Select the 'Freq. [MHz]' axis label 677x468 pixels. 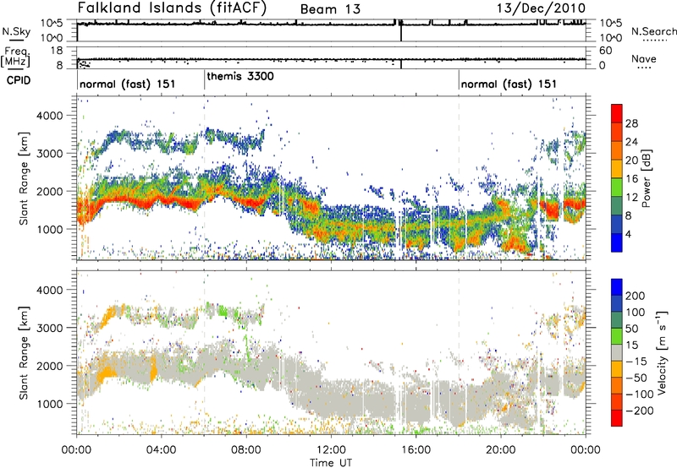17,57
